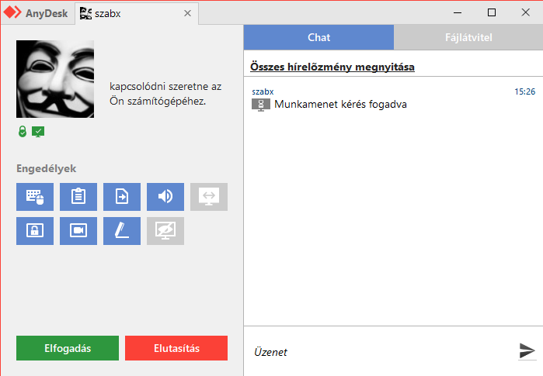Open the AnyDesk main tab

38,13
